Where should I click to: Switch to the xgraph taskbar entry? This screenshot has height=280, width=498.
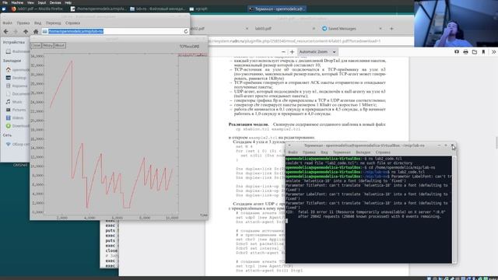coord(198,9)
